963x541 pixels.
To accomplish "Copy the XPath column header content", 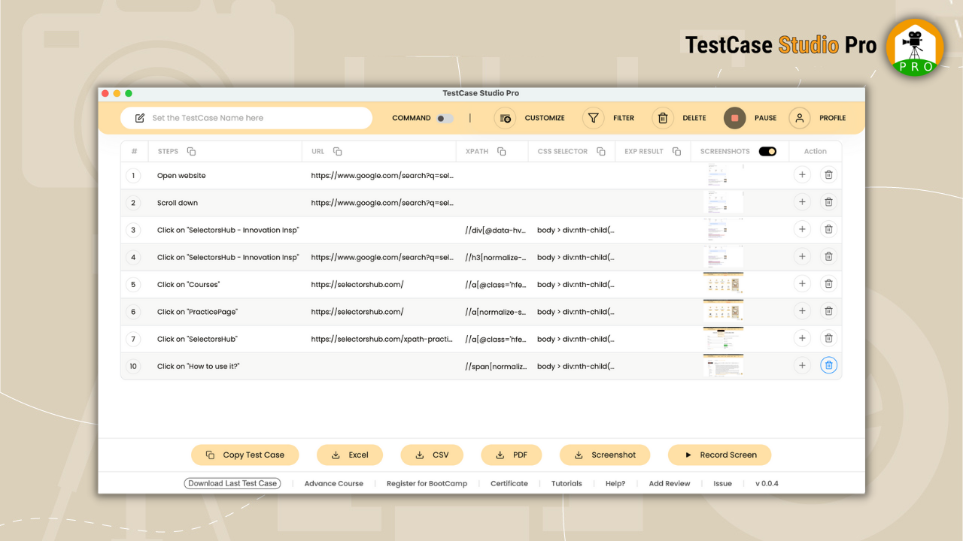I will point(500,151).
